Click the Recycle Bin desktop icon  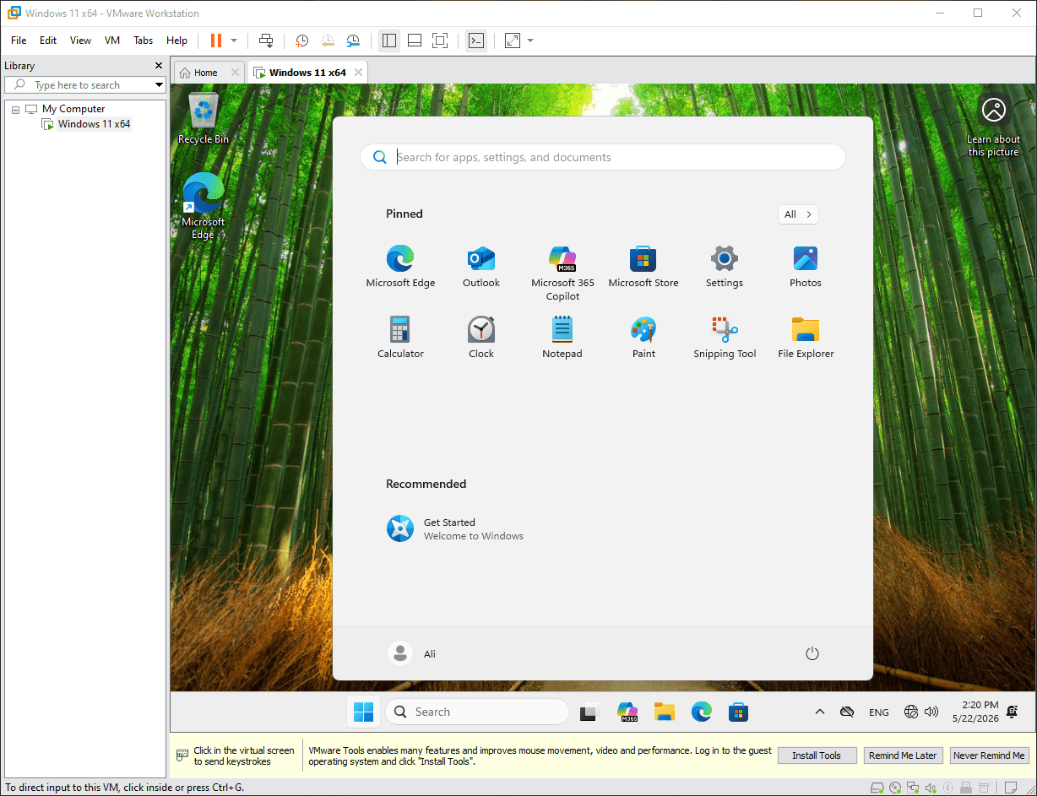pyautogui.click(x=204, y=119)
